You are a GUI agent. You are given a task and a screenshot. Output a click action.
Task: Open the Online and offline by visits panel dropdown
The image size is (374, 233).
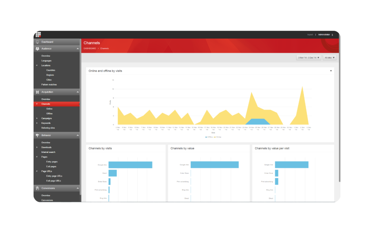[x=331, y=71]
